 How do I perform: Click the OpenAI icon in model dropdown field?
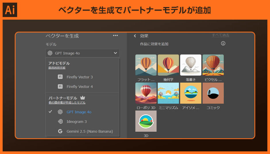tap(50, 53)
